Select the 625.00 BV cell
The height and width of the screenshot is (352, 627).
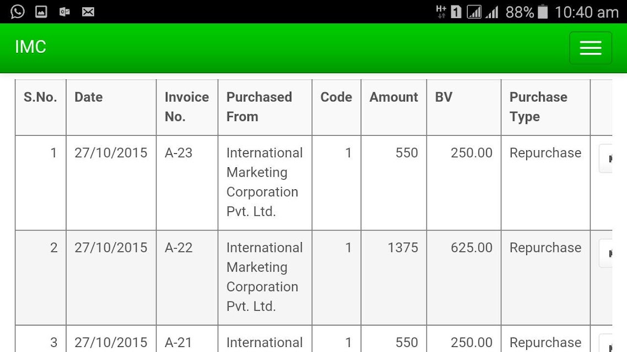pos(463,277)
